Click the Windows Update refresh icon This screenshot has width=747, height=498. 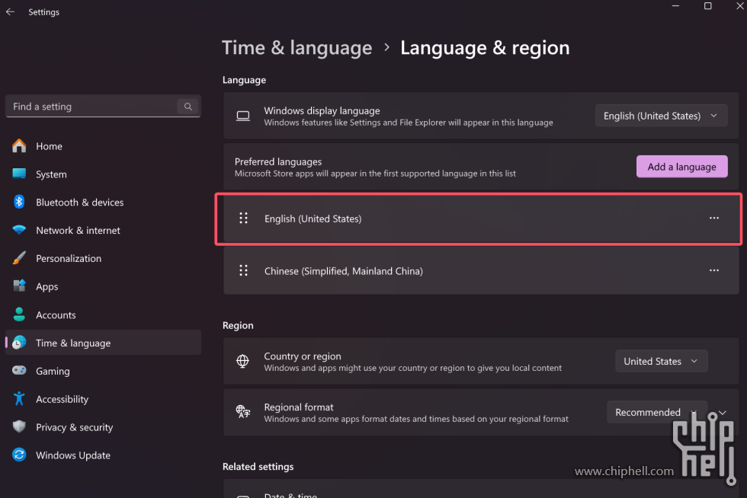click(x=19, y=455)
